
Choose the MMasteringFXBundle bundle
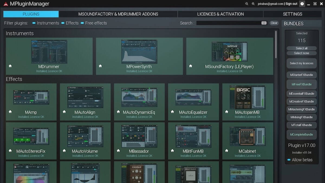click(x=301, y=109)
